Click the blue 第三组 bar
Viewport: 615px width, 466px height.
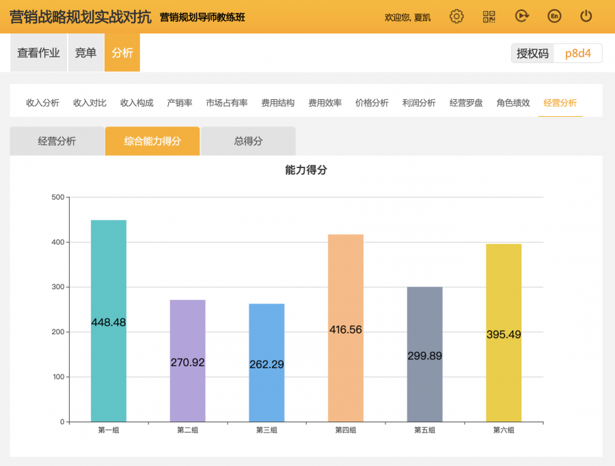(266, 363)
